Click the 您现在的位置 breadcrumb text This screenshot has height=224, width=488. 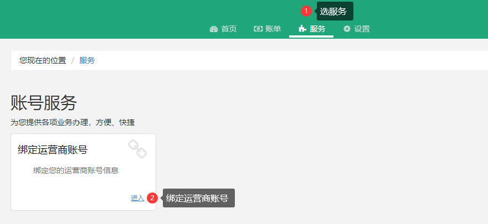click(x=43, y=60)
